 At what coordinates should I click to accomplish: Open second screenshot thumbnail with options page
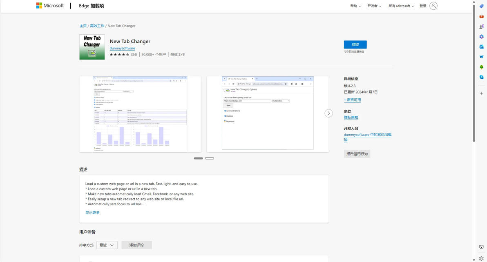pyautogui.click(x=268, y=114)
